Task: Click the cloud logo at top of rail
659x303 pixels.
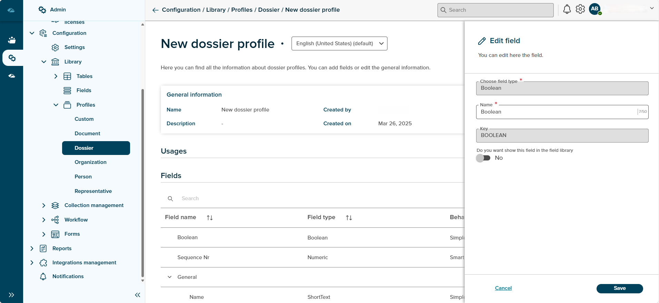Action: [11, 10]
